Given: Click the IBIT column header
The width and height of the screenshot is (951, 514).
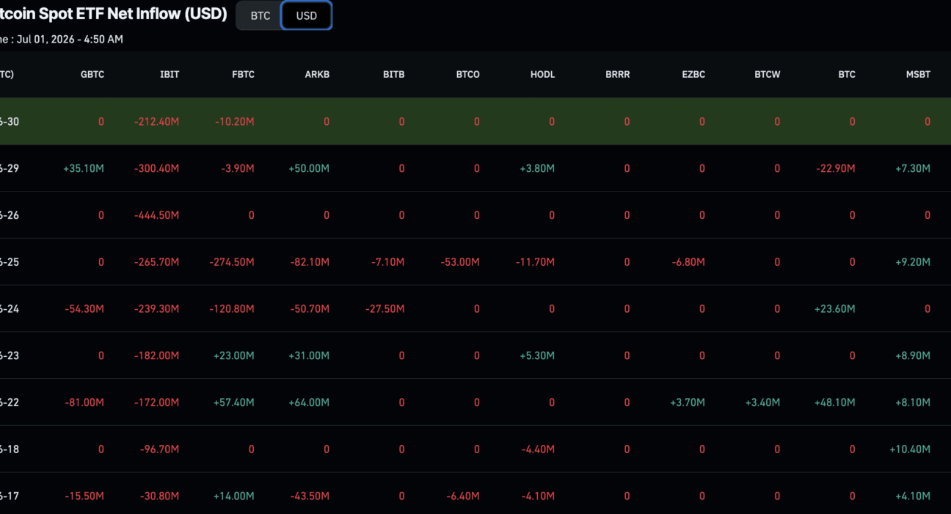Looking at the screenshot, I should click(x=170, y=74).
